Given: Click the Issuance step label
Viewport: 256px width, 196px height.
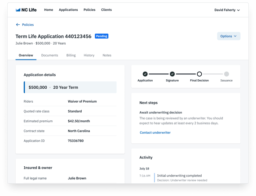Looking at the screenshot, I should [x=226, y=80].
